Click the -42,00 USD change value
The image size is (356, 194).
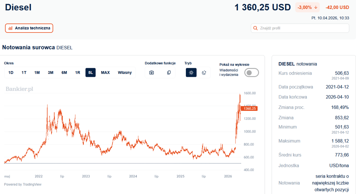click(337, 7)
